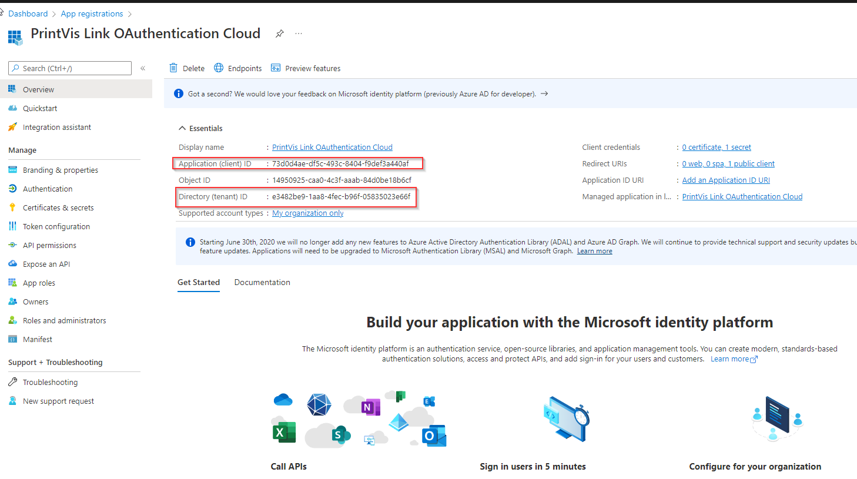857x479 pixels.
Task: Select Certificates & secrets key icon
Action: coord(12,207)
